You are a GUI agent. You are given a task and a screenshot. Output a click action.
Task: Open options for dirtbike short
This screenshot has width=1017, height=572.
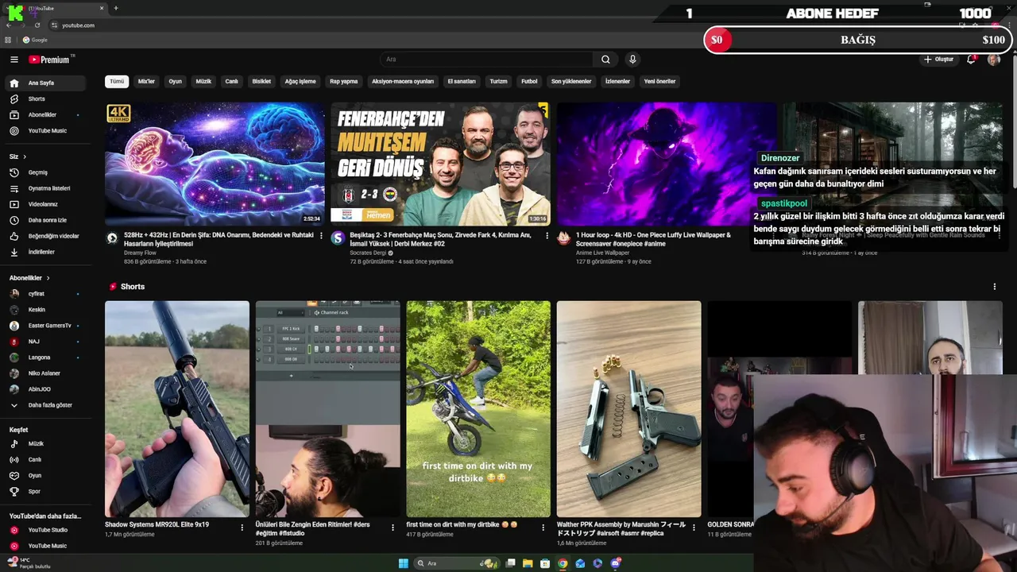click(x=543, y=527)
